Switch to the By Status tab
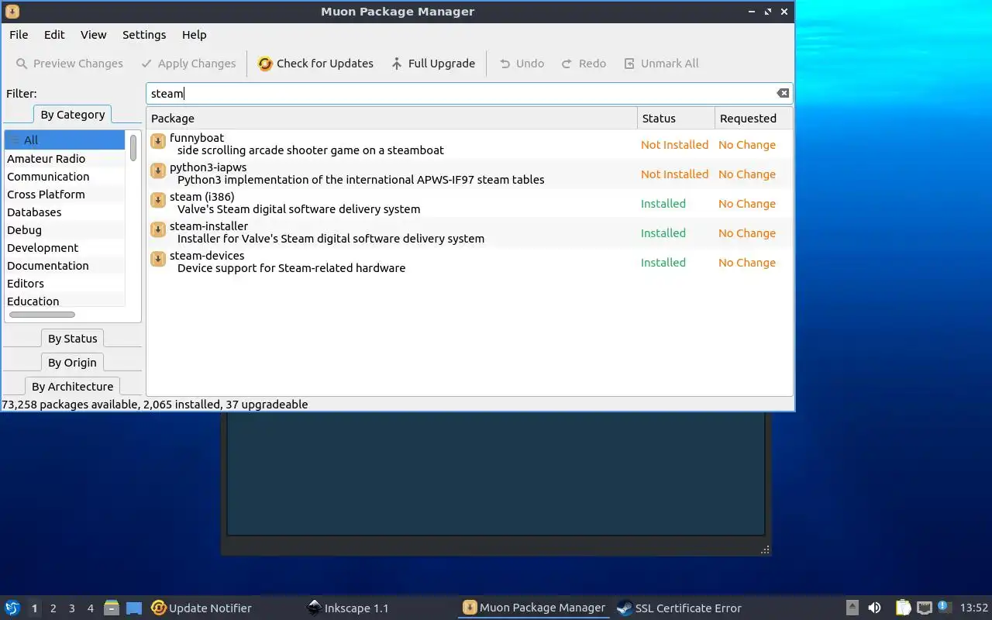Image resolution: width=992 pixels, height=620 pixels. pos(72,339)
